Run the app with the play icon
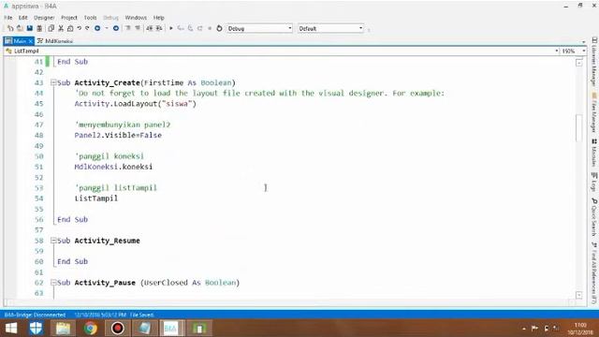The image size is (599, 337). 171,28
